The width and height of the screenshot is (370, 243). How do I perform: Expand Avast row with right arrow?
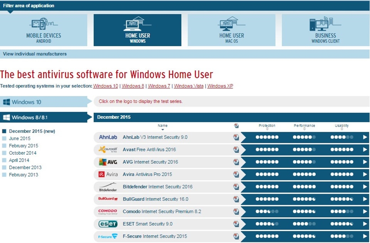click(x=365, y=149)
